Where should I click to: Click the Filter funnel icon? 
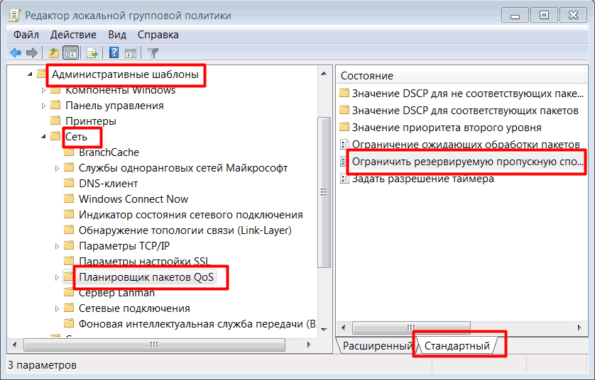(x=153, y=53)
